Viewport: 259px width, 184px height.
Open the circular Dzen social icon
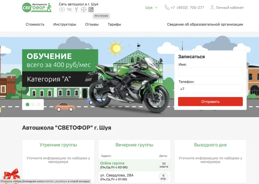pos(83,10)
